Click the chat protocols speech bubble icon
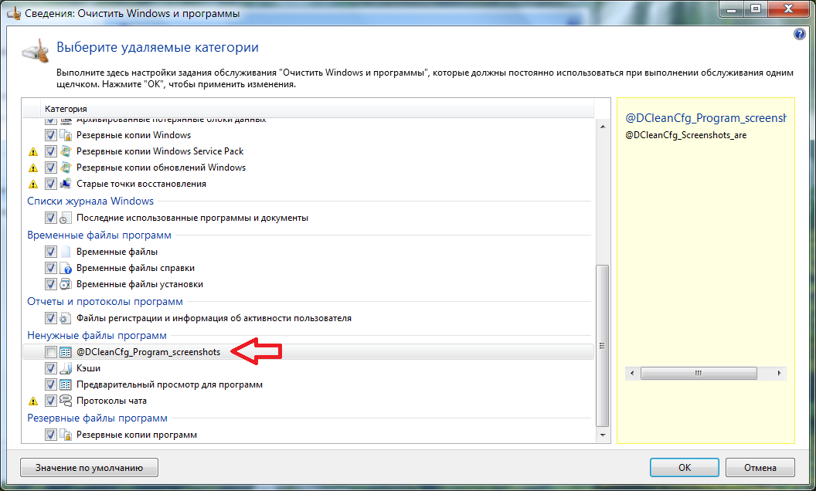This screenshot has width=816, height=491. pyautogui.click(x=66, y=401)
